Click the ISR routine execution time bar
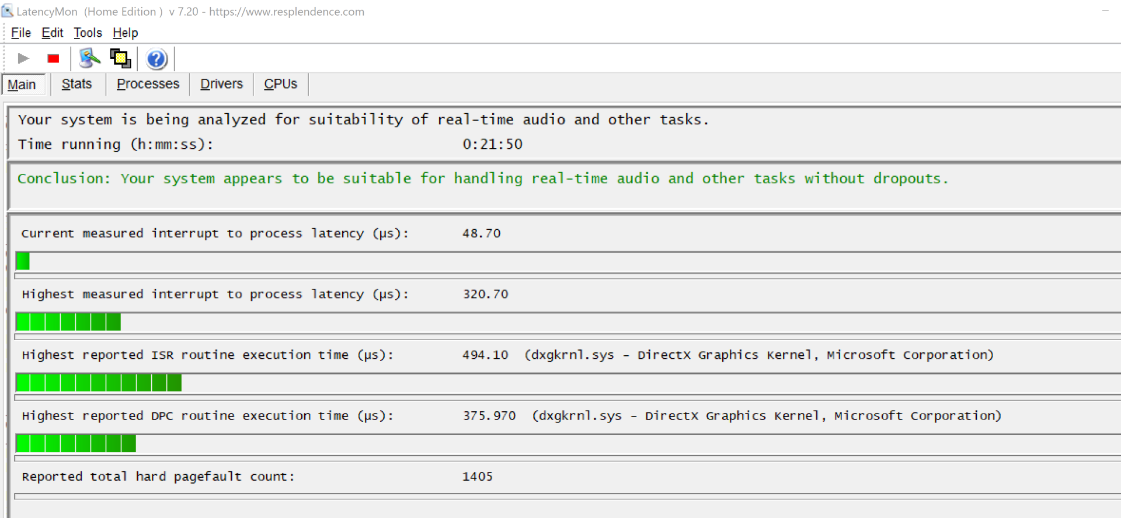The width and height of the screenshot is (1121, 518). (x=99, y=383)
